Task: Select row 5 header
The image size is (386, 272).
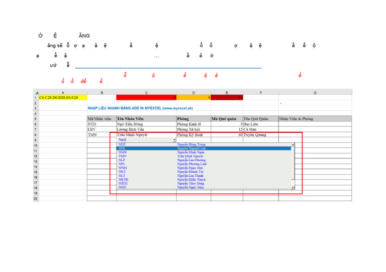Action: point(36,119)
